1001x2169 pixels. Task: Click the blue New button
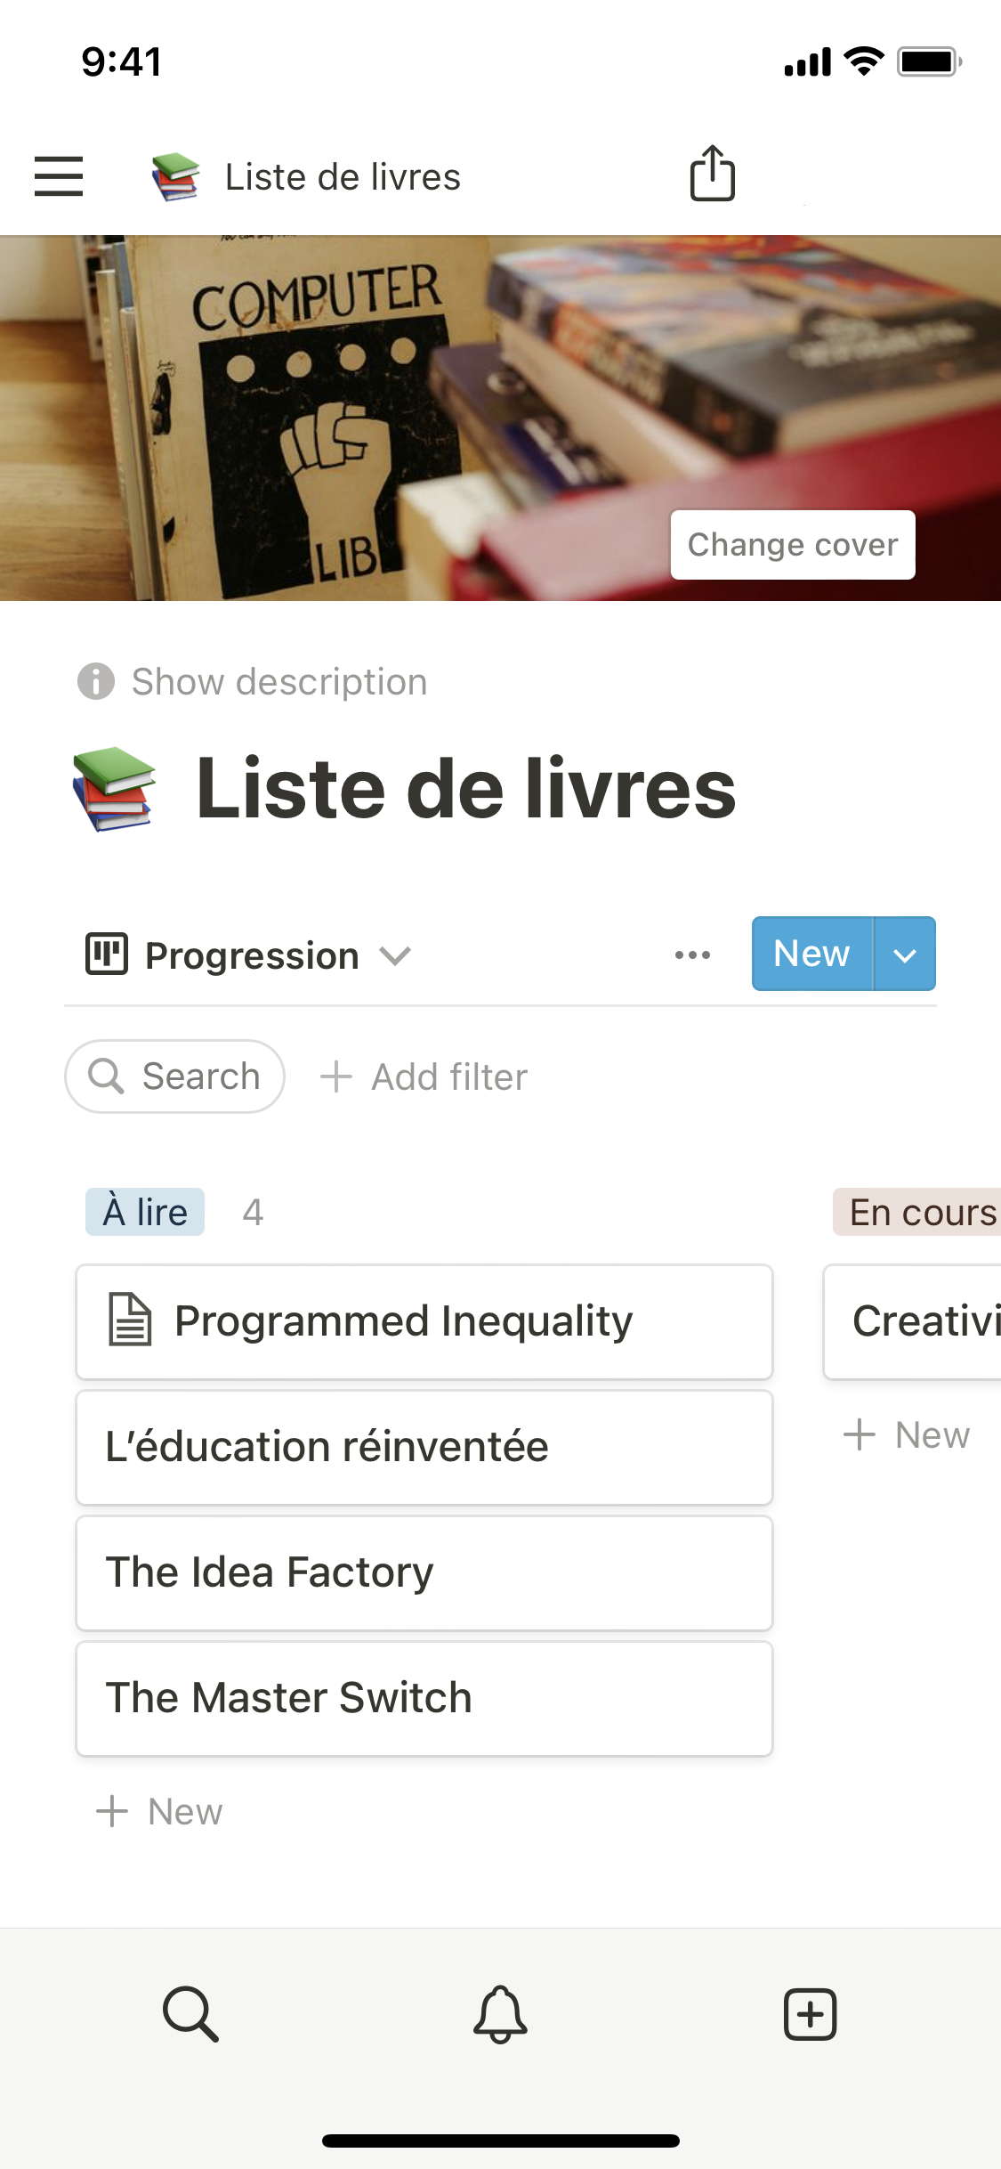coord(811,955)
